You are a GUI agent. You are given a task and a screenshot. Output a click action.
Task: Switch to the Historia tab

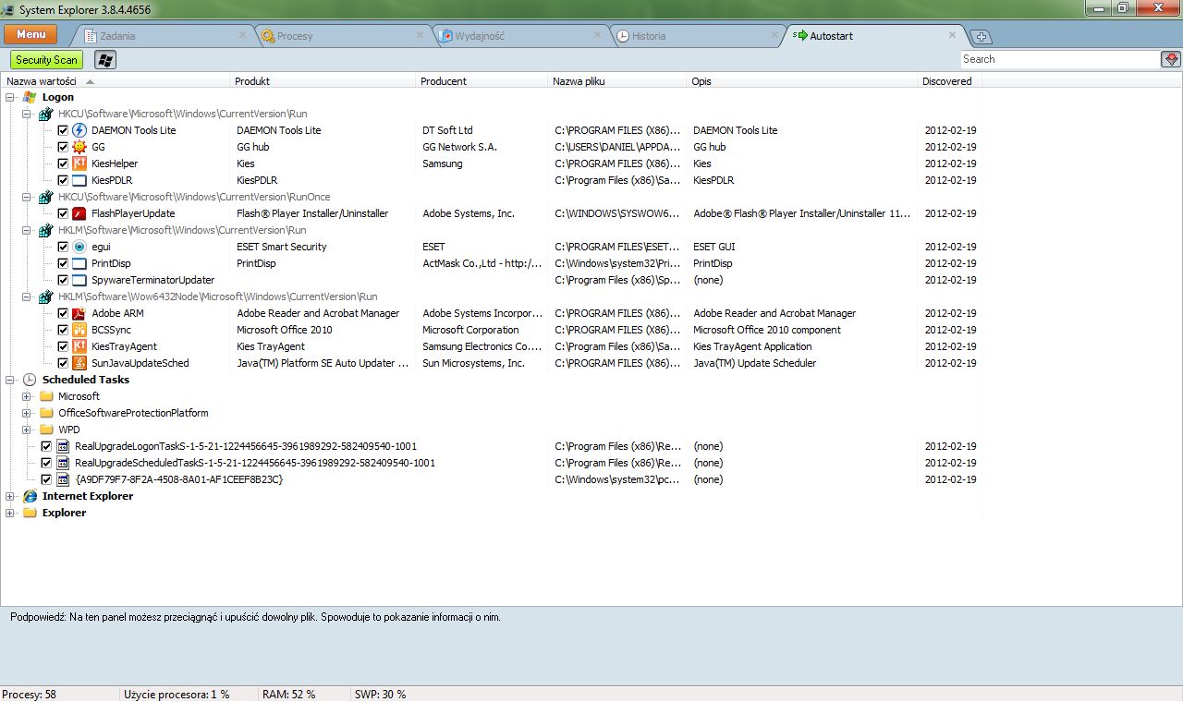coord(698,36)
